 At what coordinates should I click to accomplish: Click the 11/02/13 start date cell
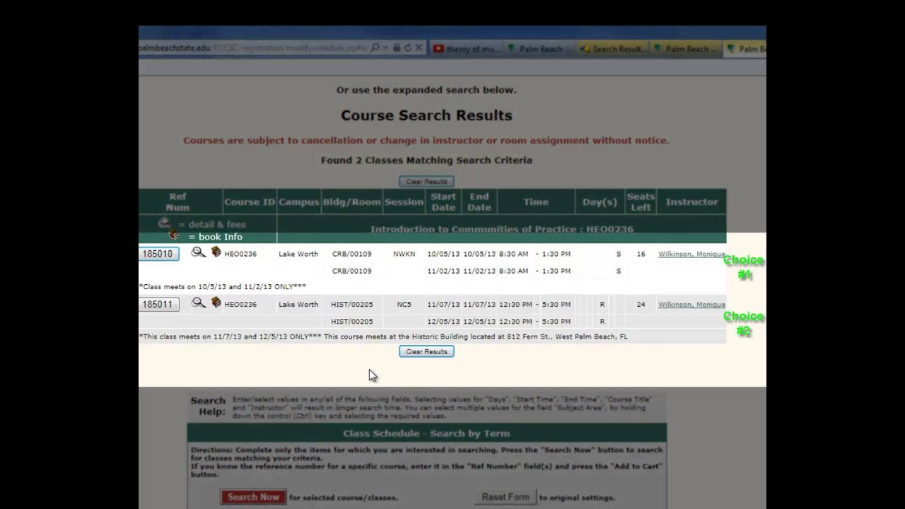443,271
